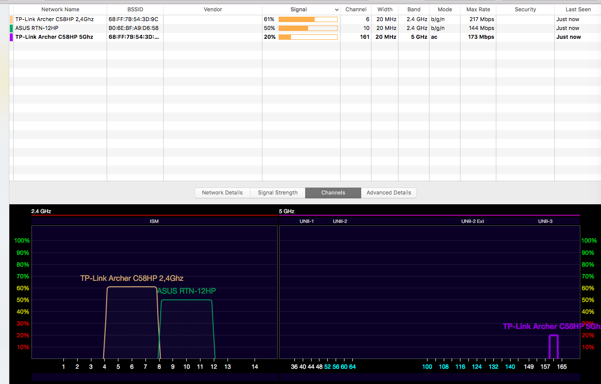Click the ASUS RTN-12HP label in channel graph

(187, 291)
